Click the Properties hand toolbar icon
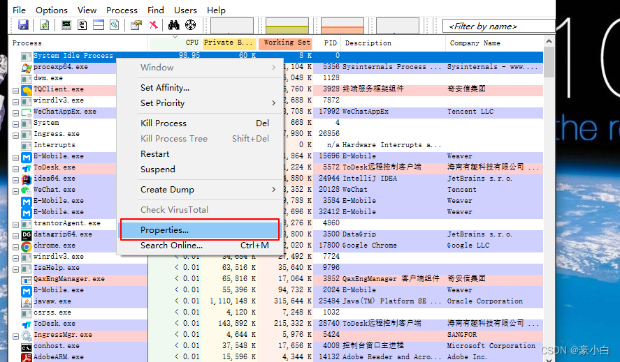 136,25
